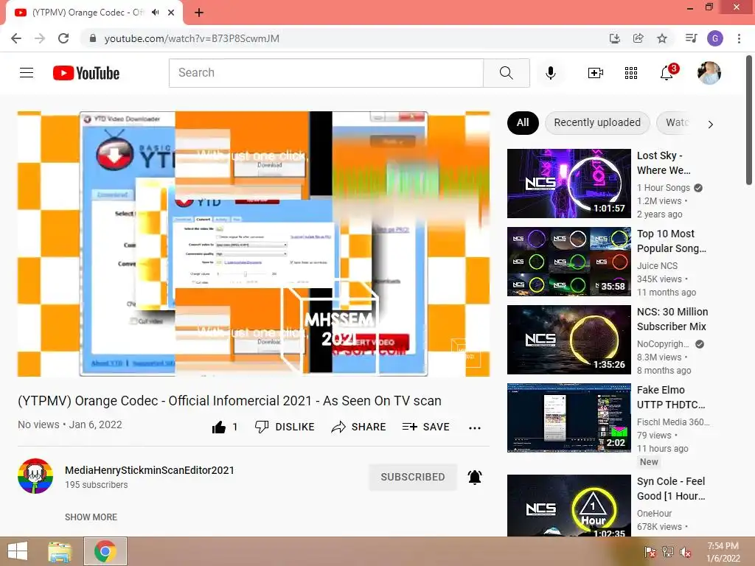Screen dimensions: 755x566
Task: Close the Orange Codec browser tab
Action: (x=171, y=13)
